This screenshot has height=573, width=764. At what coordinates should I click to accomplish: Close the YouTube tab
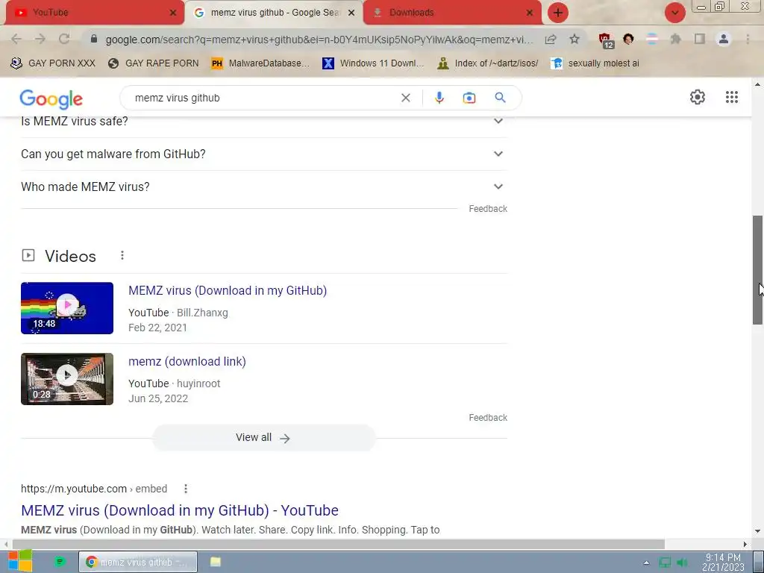173,13
